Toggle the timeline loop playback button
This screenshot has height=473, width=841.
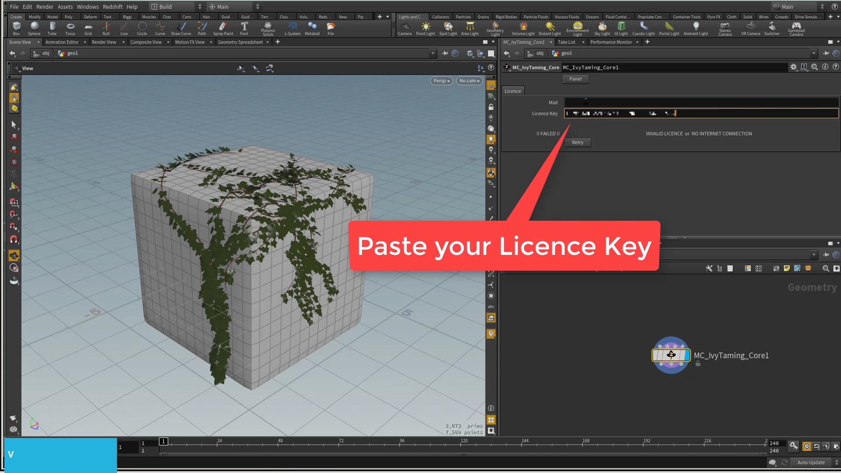pos(816,446)
